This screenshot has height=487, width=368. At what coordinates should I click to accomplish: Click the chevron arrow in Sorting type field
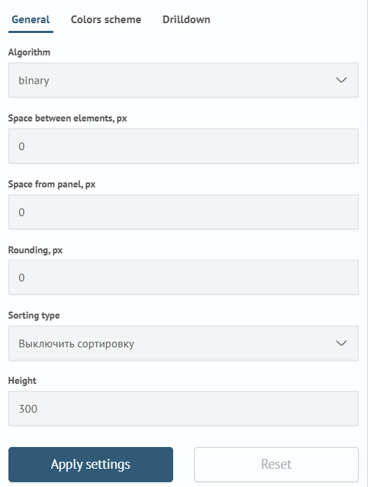pyautogui.click(x=341, y=343)
